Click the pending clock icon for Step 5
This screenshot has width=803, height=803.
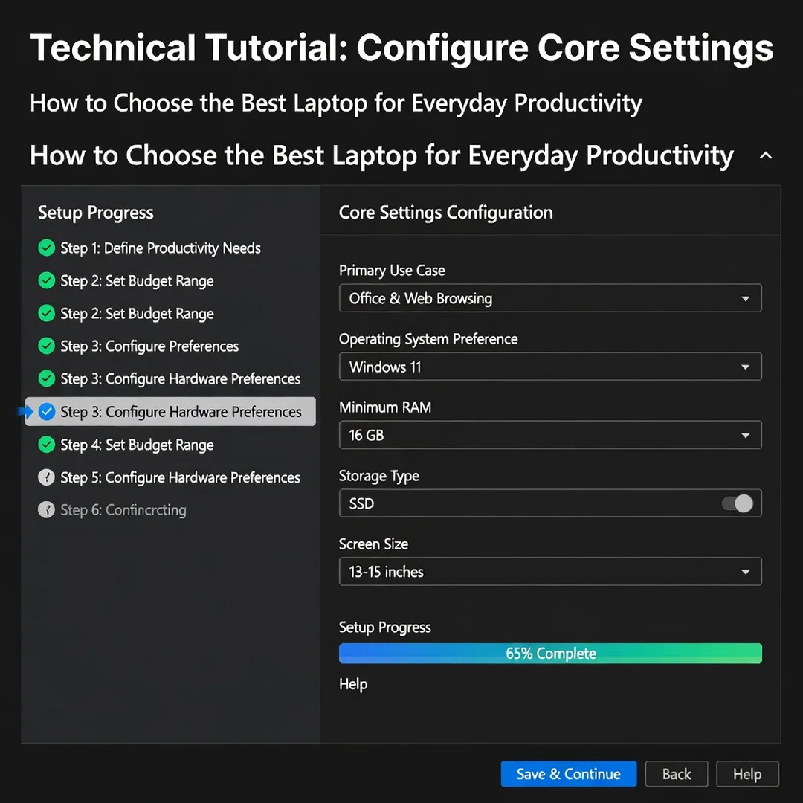tap(47, 477)
